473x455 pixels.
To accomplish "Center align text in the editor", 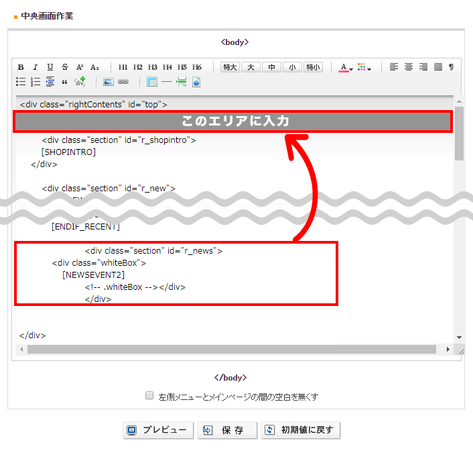I will point(409,67).
